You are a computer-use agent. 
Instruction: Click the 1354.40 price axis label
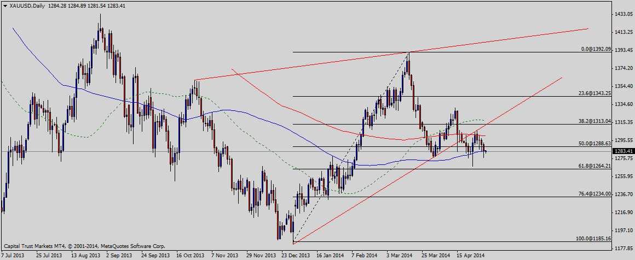pos(623,86)
